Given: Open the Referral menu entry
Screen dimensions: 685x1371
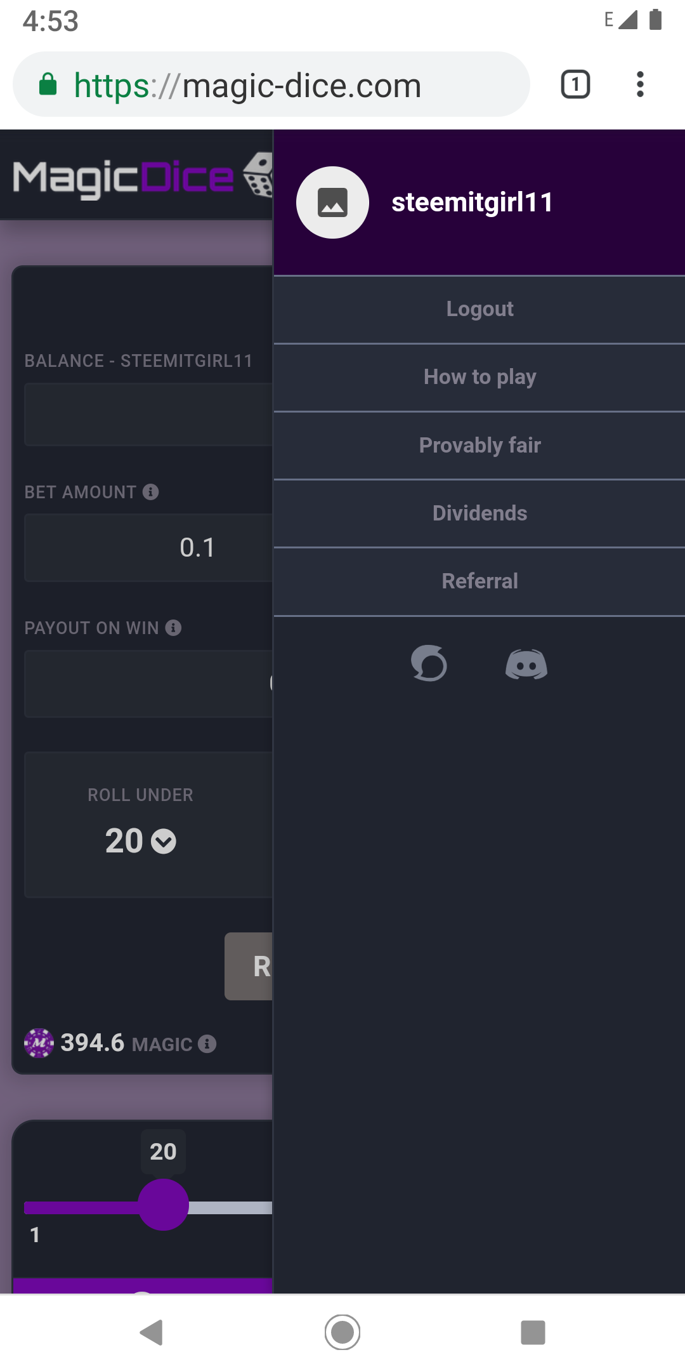Looking at the screenshot, I should point(480,581).
